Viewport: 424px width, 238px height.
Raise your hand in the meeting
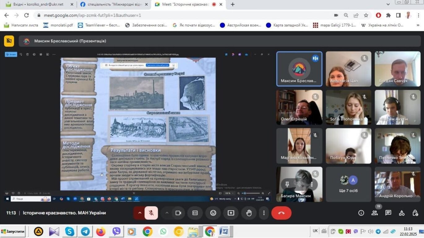tap(249, 213)
